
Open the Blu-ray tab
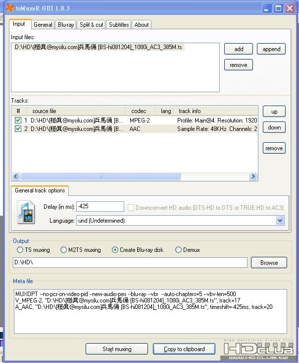66,24
